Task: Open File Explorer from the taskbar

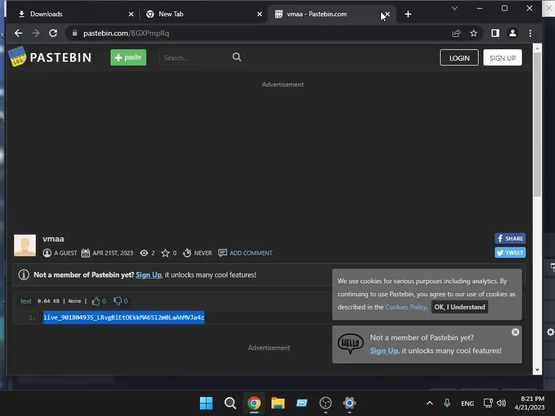Action: point(278,403)
